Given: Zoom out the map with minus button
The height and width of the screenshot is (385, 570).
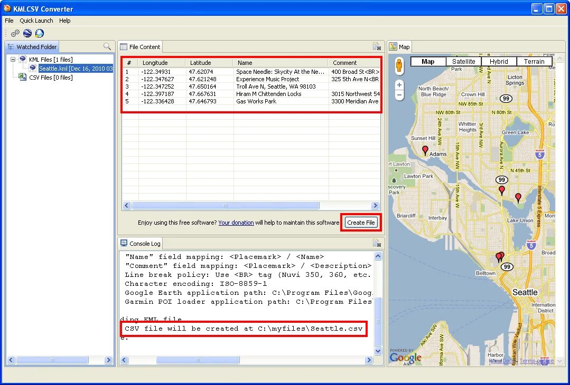Looking at the screenshot, I should [x=399, y=95].
